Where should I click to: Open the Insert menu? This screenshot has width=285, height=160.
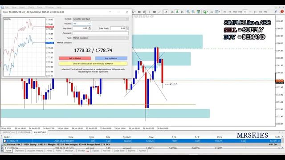click(x=22, y=7)
